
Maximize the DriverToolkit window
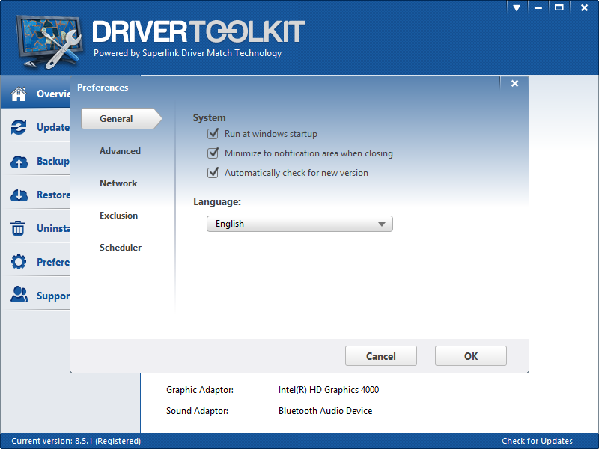pos(559,8)
